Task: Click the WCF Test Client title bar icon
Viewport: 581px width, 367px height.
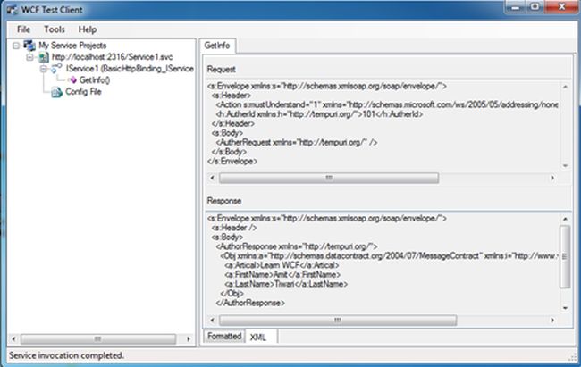Action: [13, 10]
